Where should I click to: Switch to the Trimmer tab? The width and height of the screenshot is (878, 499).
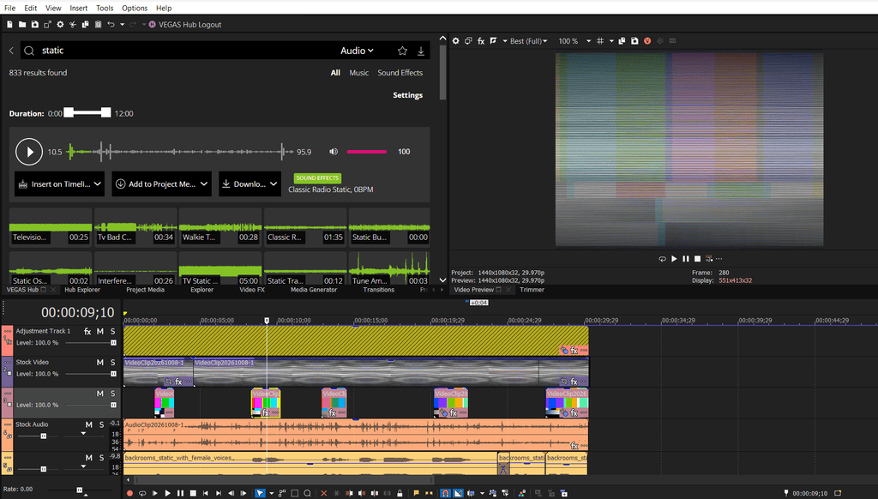(532, 290)
